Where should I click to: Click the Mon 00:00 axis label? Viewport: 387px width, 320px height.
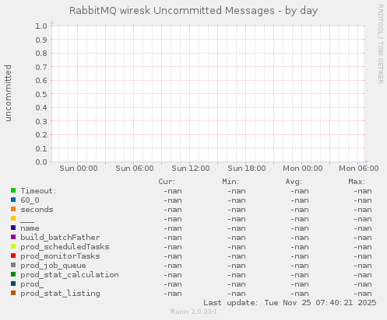303,169
